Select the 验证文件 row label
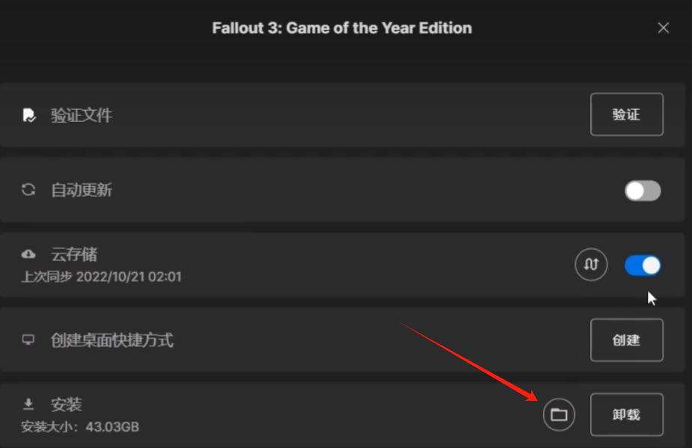 82,115
